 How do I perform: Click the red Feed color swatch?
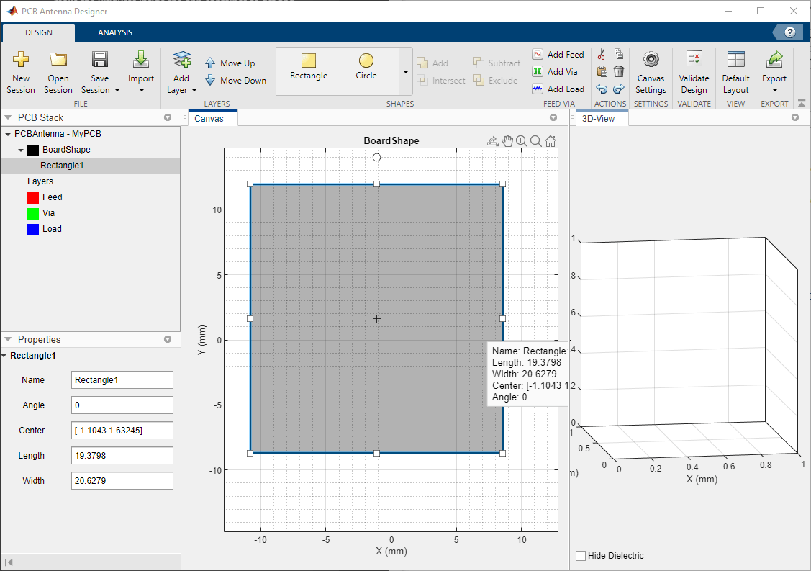33,197
